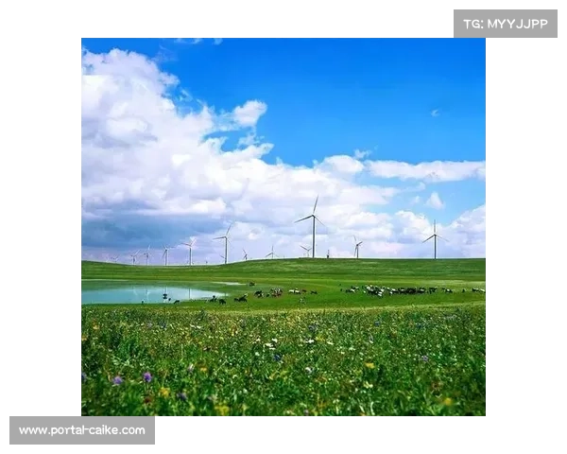Click the gray strip on photo's left edge

[x=78, y=227]
